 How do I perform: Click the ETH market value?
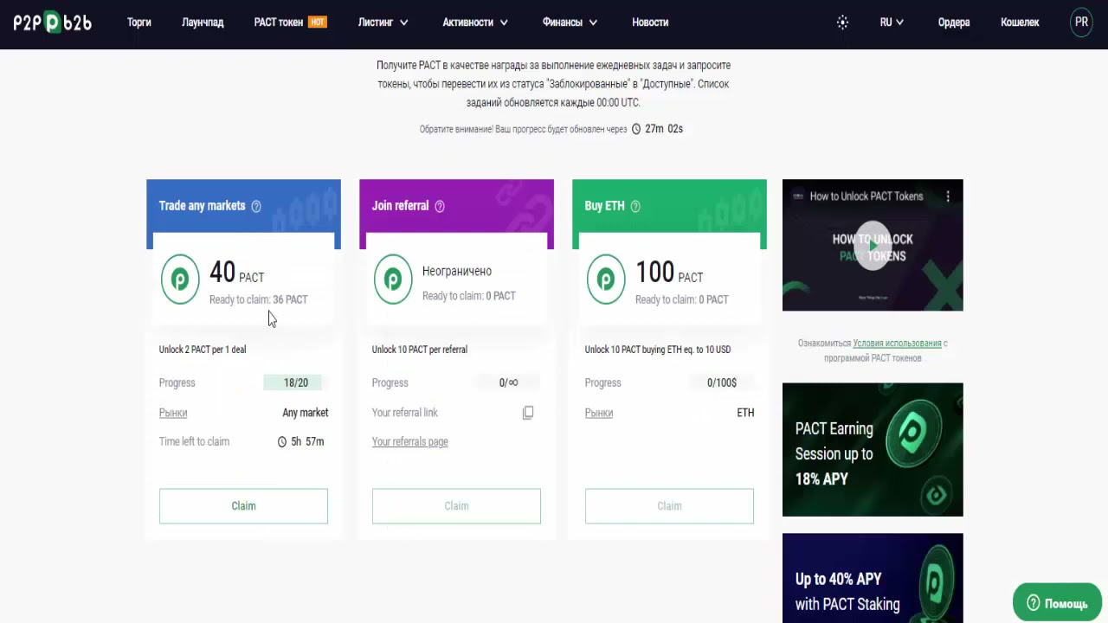point(745,413)
